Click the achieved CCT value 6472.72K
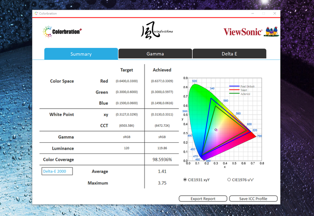Screen dimensions: 314x216 [162, 125]
